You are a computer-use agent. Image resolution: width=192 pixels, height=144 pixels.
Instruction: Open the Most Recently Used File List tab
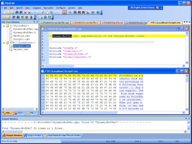tap(64, 135)
